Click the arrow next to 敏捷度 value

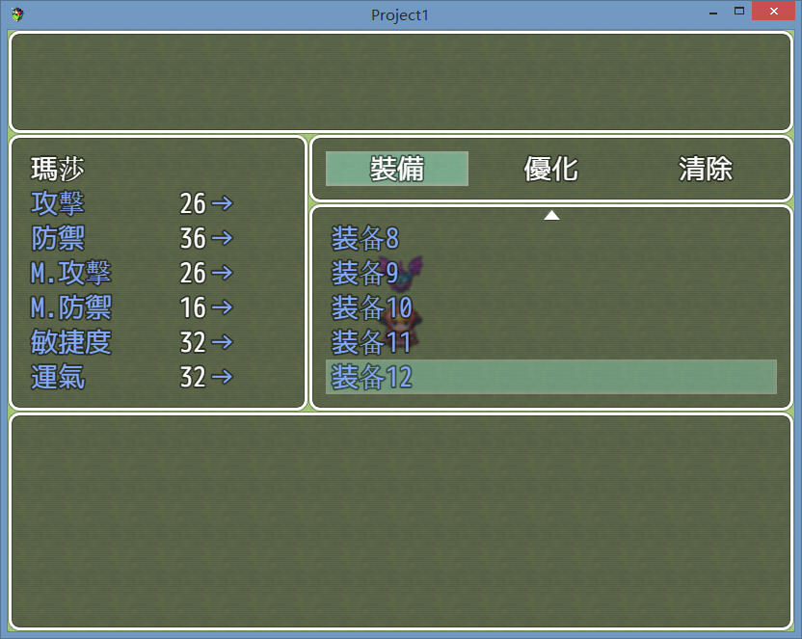pos(223,342)
